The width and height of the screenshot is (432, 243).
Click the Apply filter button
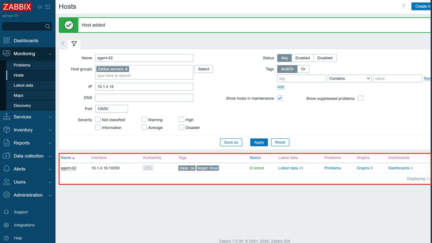click(x=259, y=142)
